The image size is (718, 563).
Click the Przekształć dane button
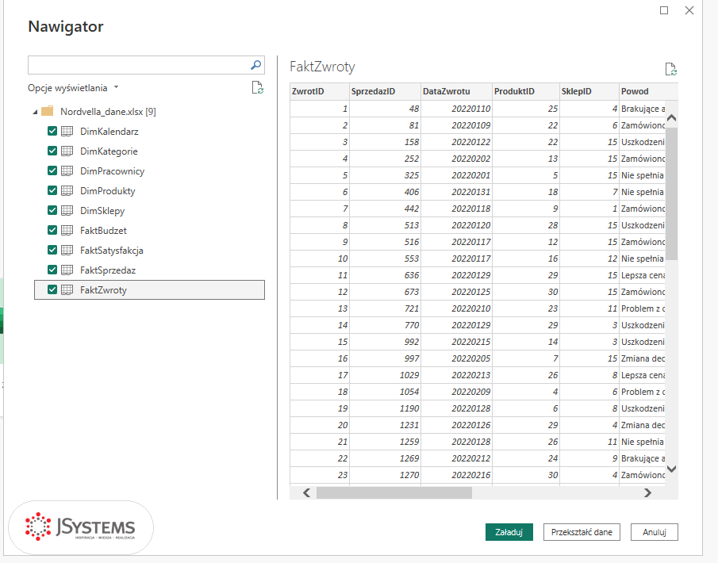(x=582, y=532)
